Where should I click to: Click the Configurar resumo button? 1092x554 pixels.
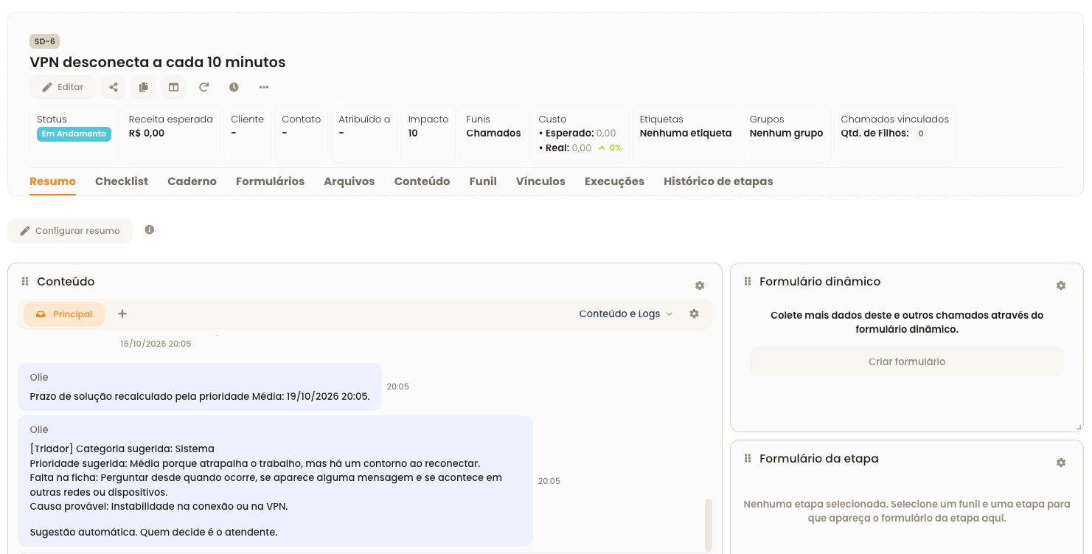[x=70, y=231]
